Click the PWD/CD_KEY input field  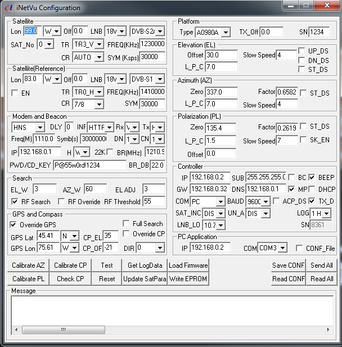click(89, 165)
